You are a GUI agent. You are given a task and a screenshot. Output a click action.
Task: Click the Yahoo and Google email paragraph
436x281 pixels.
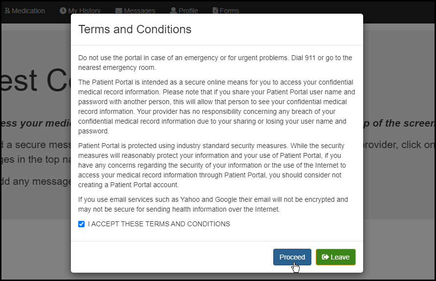pyautogui.click(x=213, y=204)
